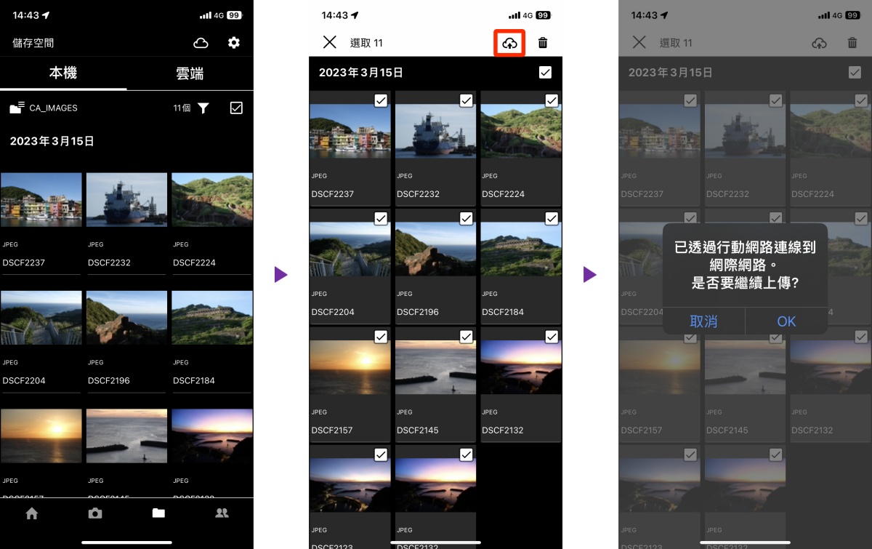Toggle the checkbox on the CA_IMAGES row

[235, 108]
